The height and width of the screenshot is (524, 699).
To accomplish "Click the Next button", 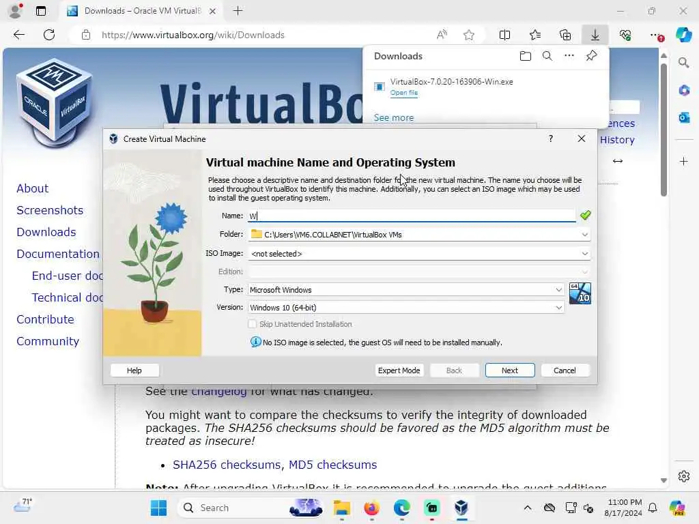I will pyautogui.click(x=509, y=370).
